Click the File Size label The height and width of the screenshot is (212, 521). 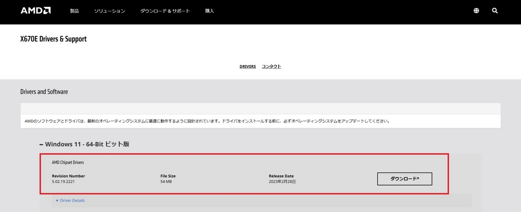click(168, 176)
